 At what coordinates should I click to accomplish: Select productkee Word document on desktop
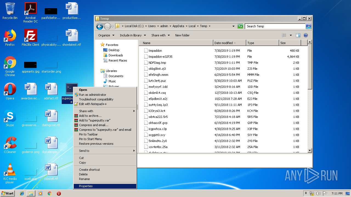click(x=72, y=11)
